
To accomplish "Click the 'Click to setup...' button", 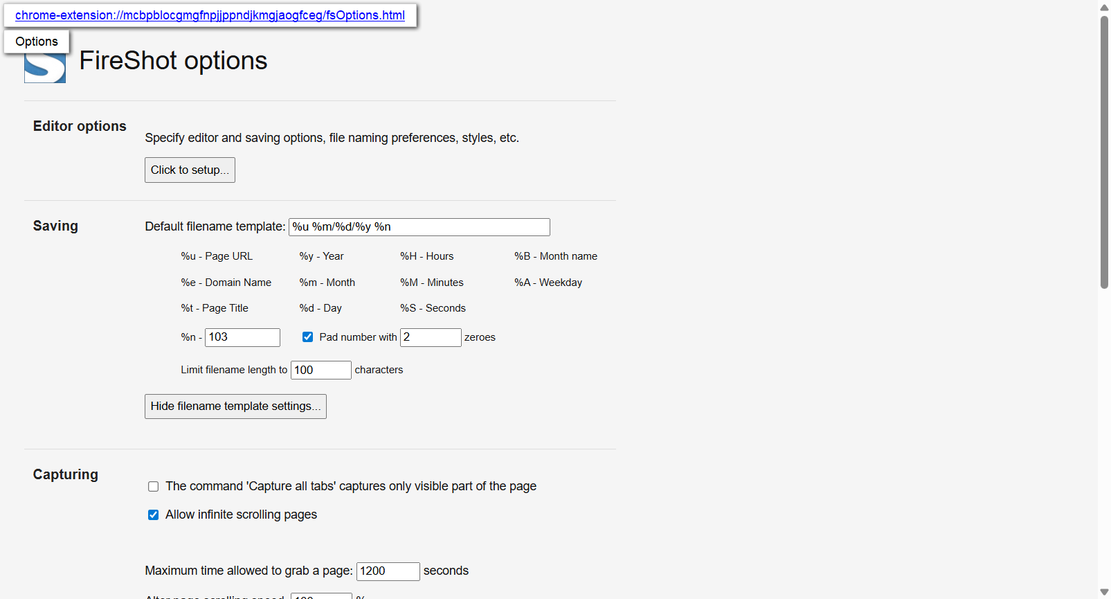I will (190, 170).
